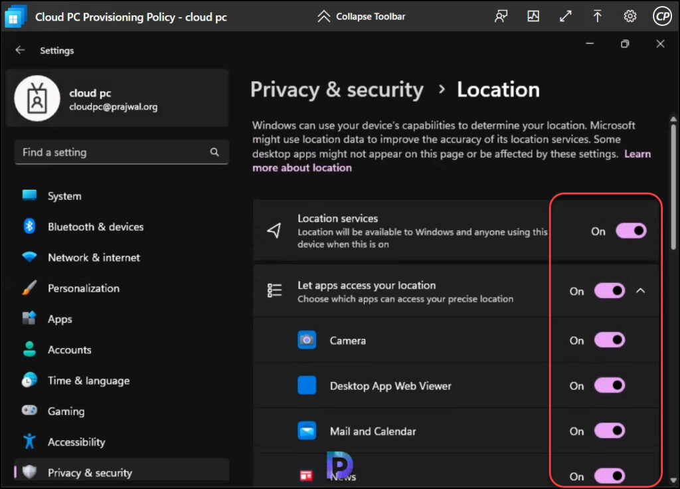The image size is (680, 489).
Task: Toggle Let apps access your location
Action: pos(610,291)
